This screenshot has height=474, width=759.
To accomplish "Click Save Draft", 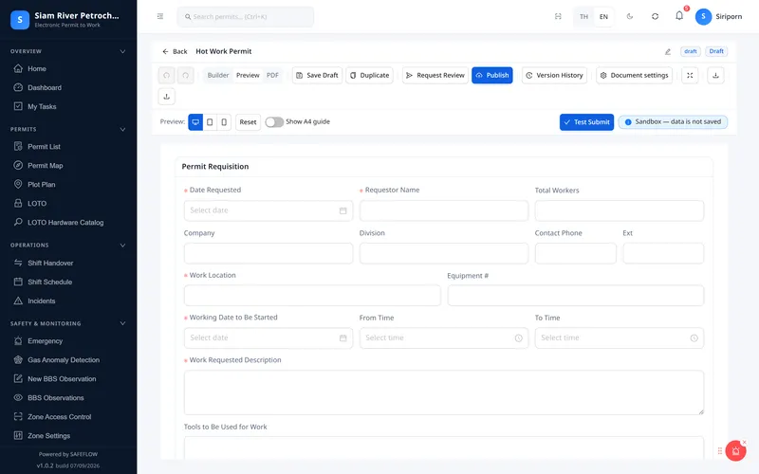I will (x=317, y=76).
